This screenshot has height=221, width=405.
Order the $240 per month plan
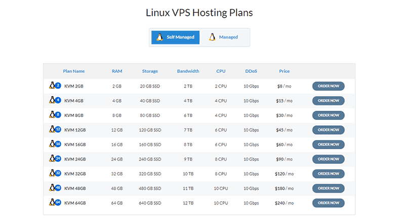[328, 203]
